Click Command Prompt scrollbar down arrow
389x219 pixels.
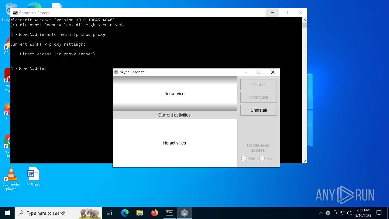point(305,161)
